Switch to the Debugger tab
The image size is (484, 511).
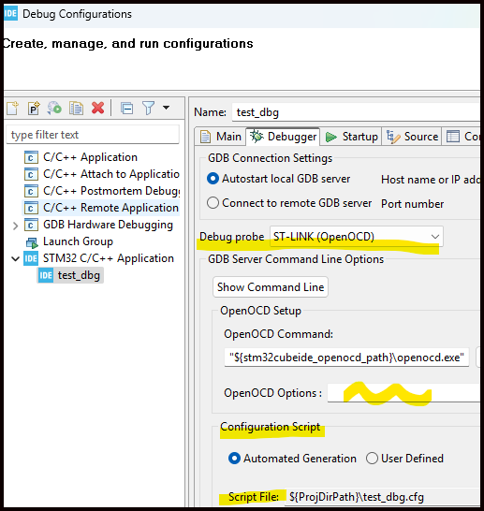click(x=283, y=137)
